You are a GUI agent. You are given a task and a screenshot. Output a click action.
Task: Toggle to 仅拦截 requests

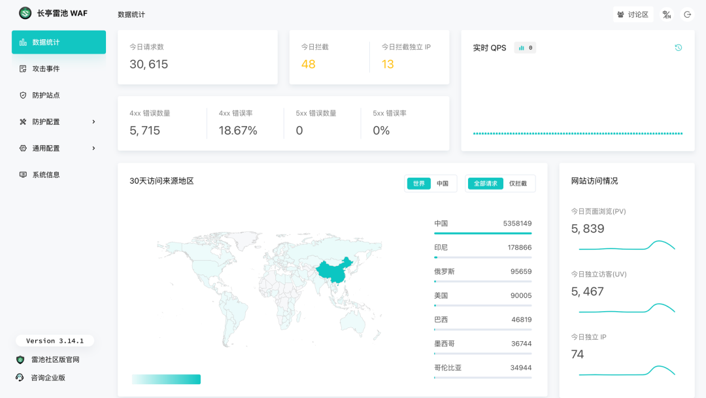(x=520, y=184)
